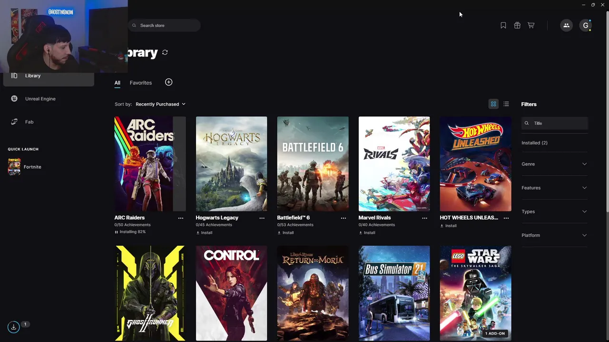Open the G profile avatar
Screen dimensions: 609x342
point(586,26)
